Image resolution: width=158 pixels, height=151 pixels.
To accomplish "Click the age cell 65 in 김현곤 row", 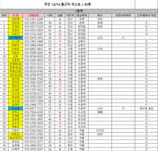I will click(50, 30).
